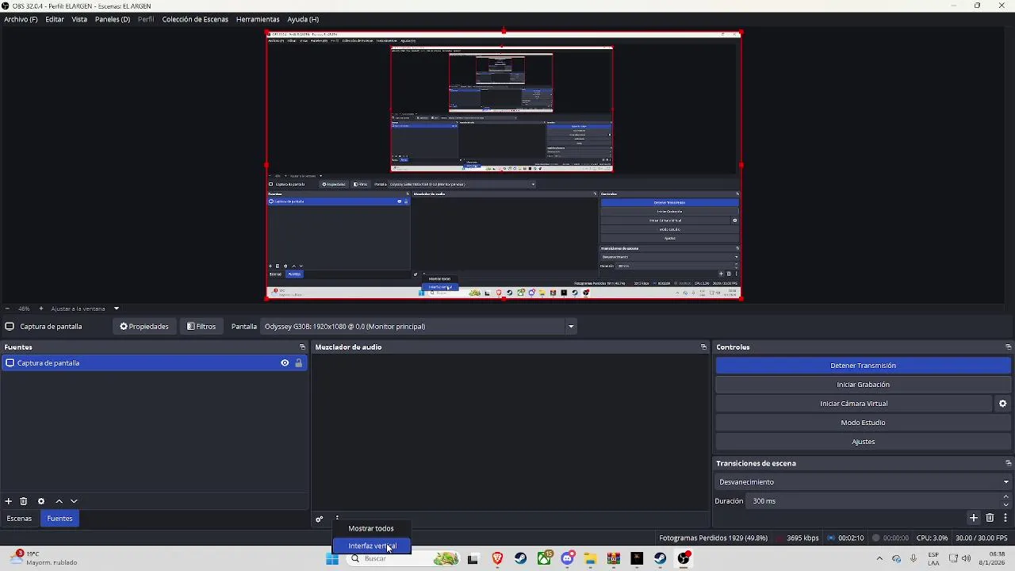Choose Mostrar todos in the popup menu
Viewport: 1015px width, 571px height.
pyautogui.click(x=371, y=528)
